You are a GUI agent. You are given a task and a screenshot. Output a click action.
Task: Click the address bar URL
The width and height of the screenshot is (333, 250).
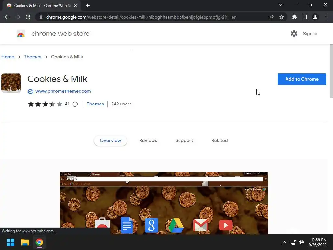click(141, 17)
